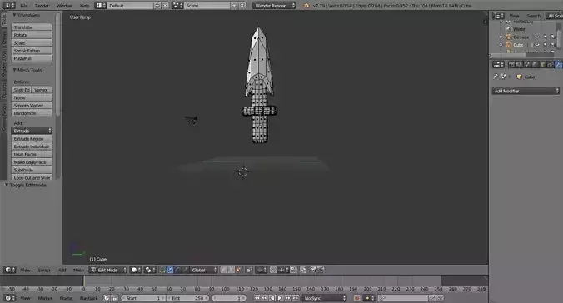
Task: Open the pivot point selector
Action: tap(150, 270)
